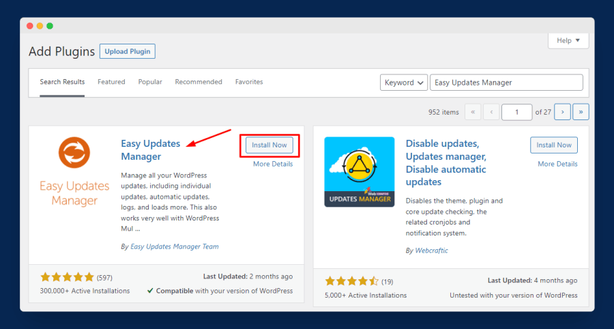Viewport: 614px width, 329px height.
Task: Open the Webcraftic author link
Action: (x=432, y=251)
